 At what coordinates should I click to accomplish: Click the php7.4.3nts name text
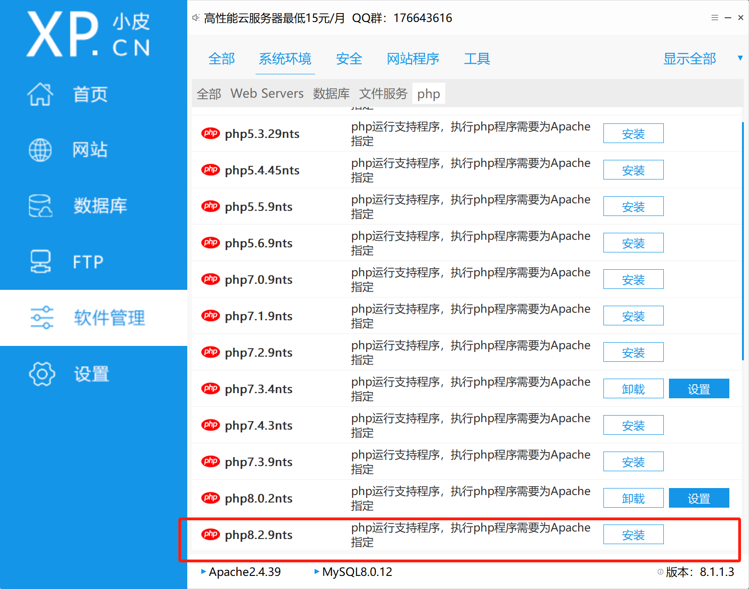click(x=258, y=425)
